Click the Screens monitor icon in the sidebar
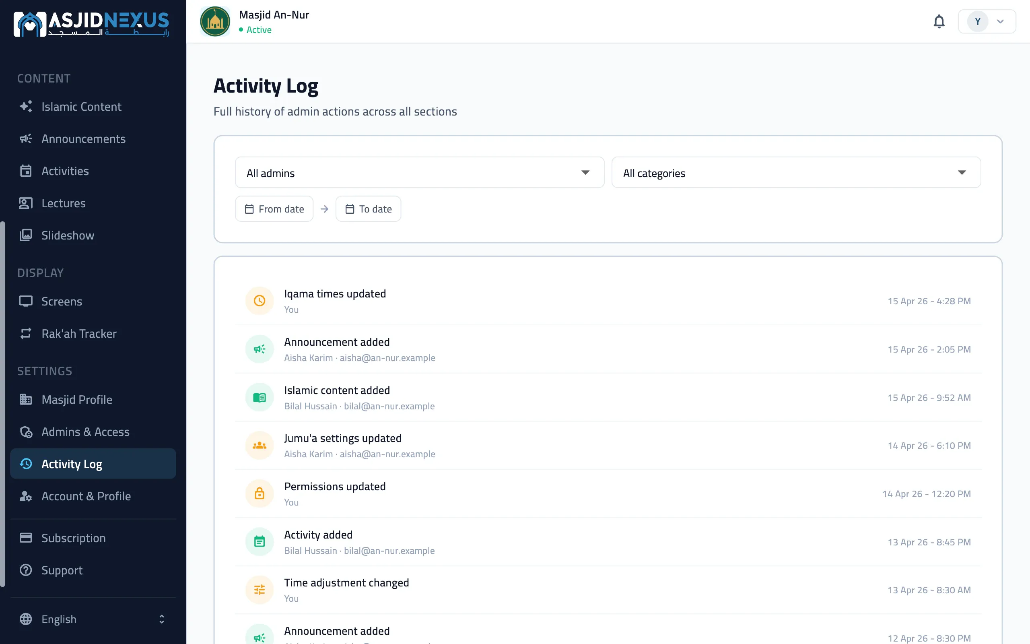 26,301
